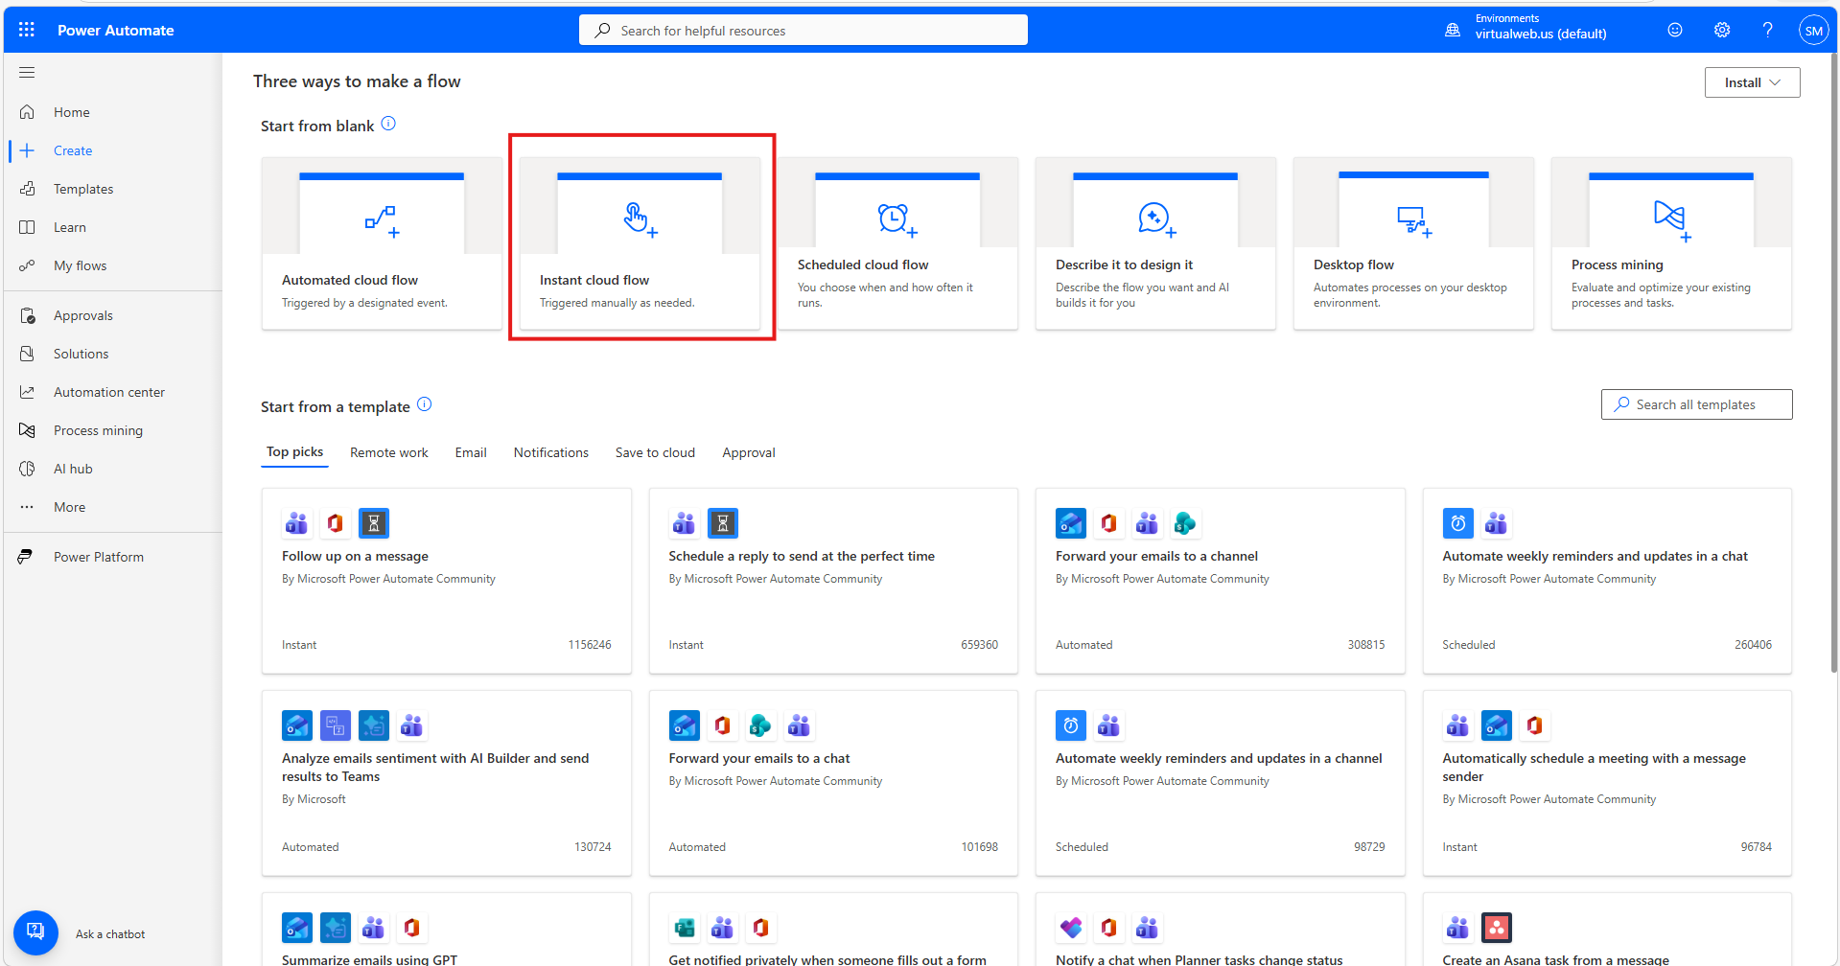This screenshot has width=1840, height=966.
Task: Open Summarize emails using GPT template
Action: (x=447, y=930)
